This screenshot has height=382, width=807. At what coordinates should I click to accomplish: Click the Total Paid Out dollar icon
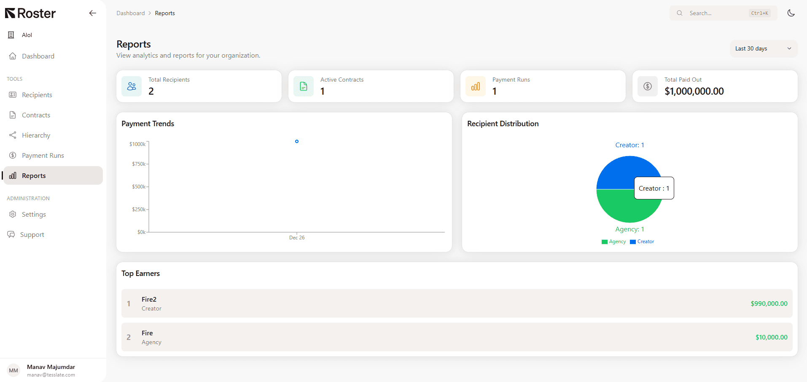pyautogui.click(x=648, y=86)
